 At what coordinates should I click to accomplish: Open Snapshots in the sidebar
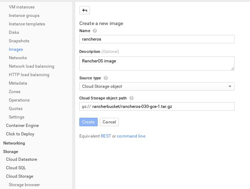pos(19,41)
